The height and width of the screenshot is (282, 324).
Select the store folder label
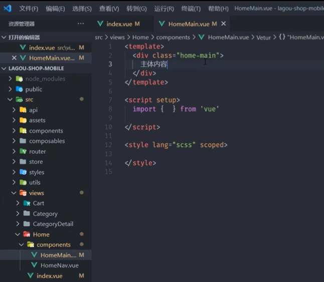tap(36, 162)
